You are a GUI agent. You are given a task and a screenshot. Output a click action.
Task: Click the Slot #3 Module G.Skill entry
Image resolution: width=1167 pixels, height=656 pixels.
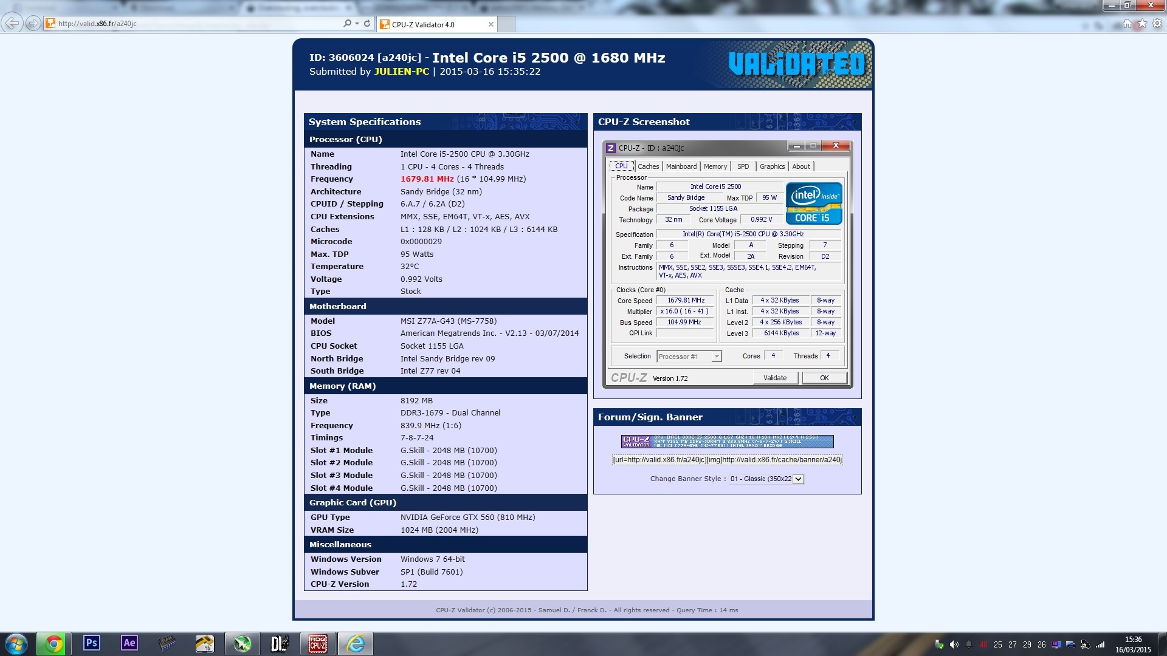449,476
